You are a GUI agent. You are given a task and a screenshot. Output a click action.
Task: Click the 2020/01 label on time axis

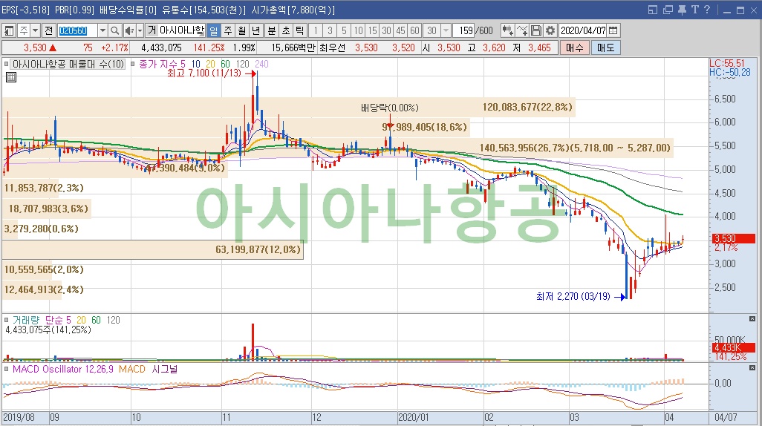(414, 418)
